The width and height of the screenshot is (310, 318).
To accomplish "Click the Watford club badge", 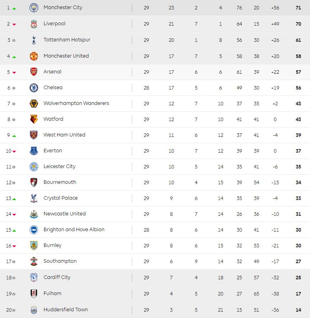I will click(x=34, y=119).
